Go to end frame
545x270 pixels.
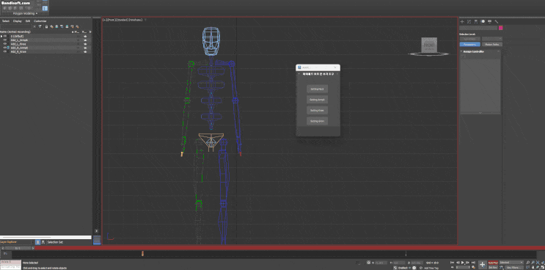coord(473,263)
